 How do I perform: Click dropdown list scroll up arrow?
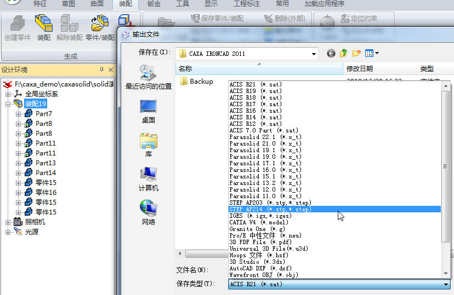446,86
